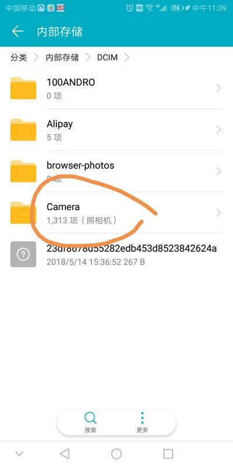
Task: Go to 内部存储 breadcrumb
Action: [x=62, y=57]
